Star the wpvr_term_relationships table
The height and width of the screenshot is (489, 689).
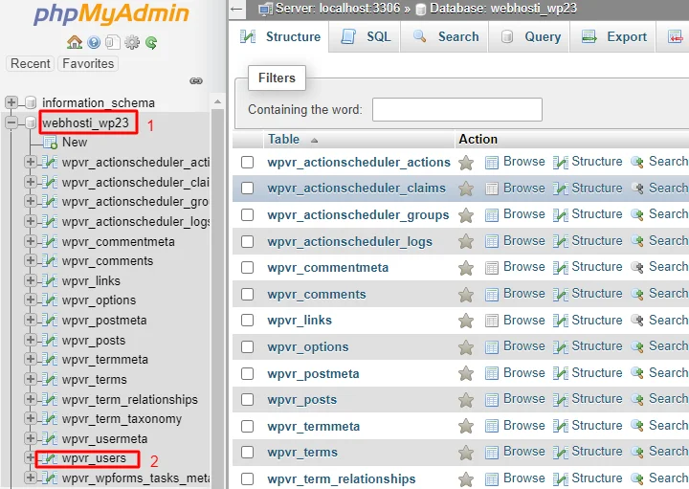pyautogui.click(x=466, y=478)
